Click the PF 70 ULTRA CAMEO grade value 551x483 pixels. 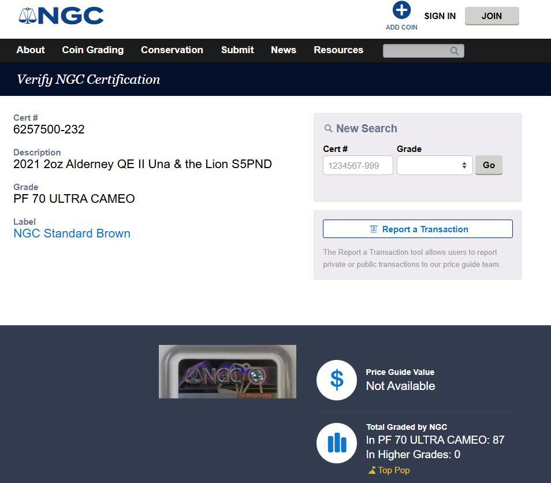pos(74,199)
